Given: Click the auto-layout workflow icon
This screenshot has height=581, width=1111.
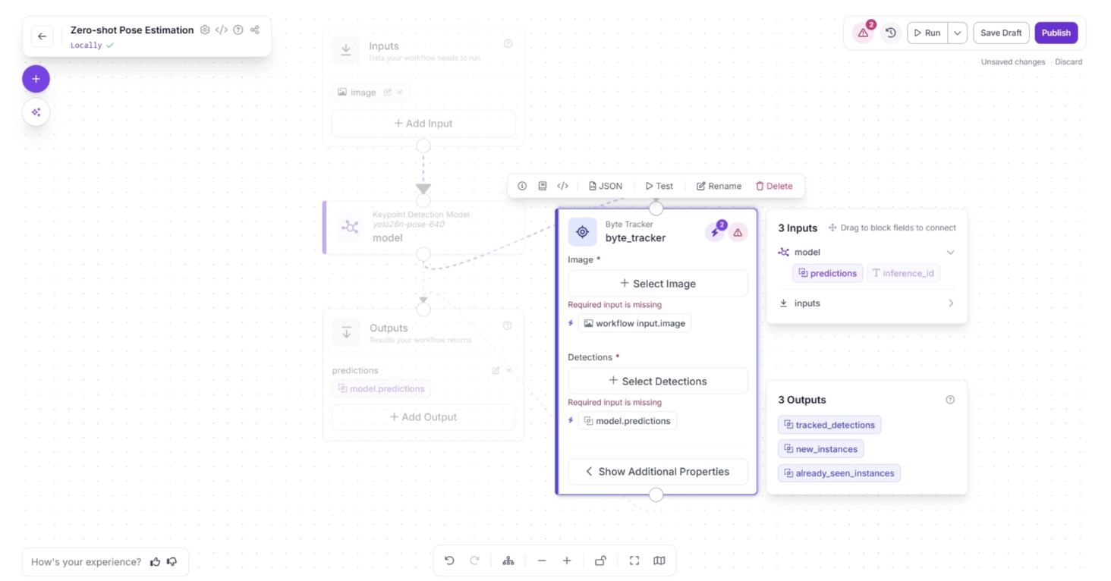Looking at the screenshot, I should pos(508,561).
